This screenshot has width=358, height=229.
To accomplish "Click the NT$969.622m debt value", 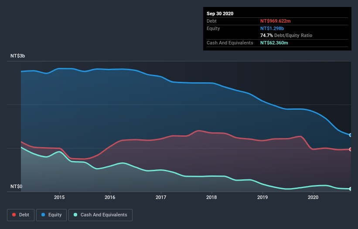I will [x=275, y=21].
